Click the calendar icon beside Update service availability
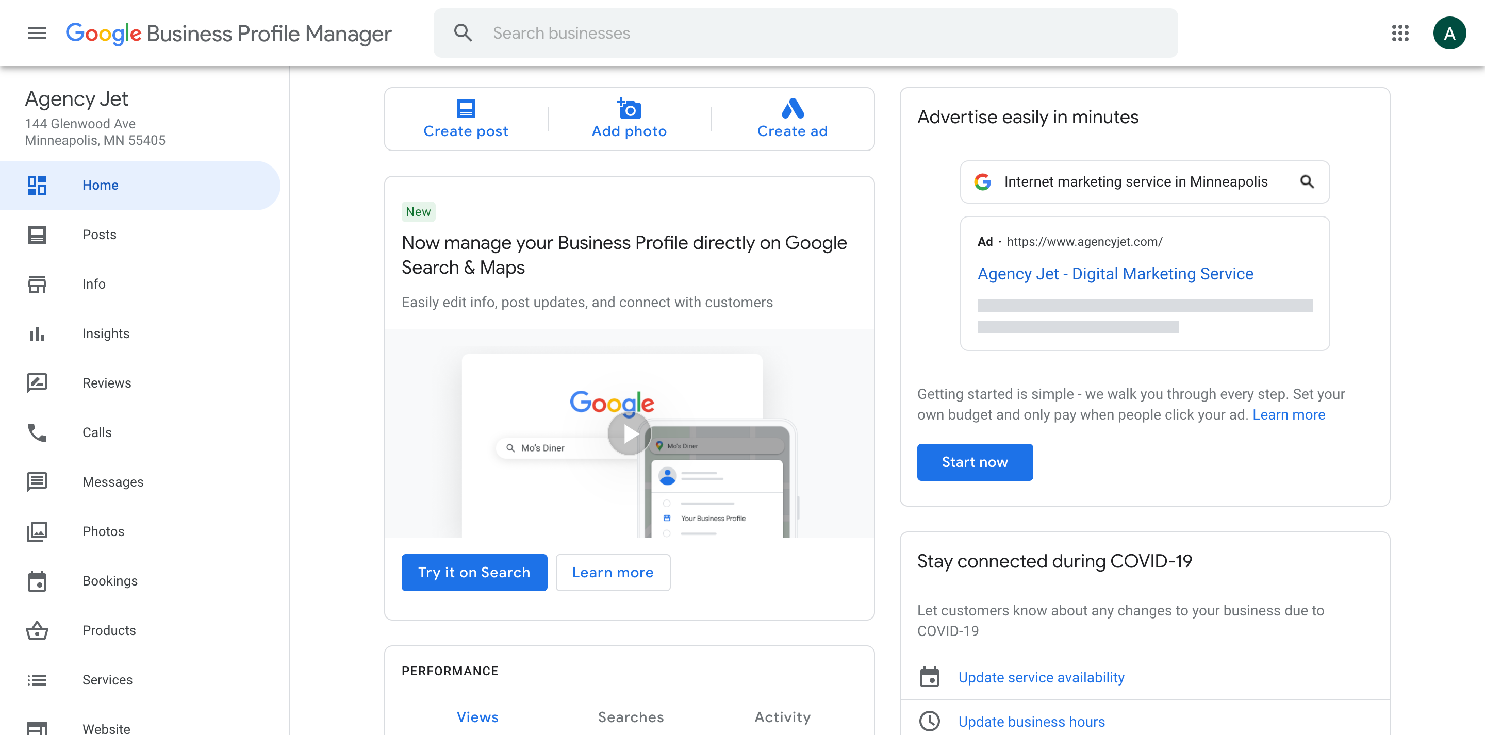The image size is (1485, 735). (x=929, y=677)
